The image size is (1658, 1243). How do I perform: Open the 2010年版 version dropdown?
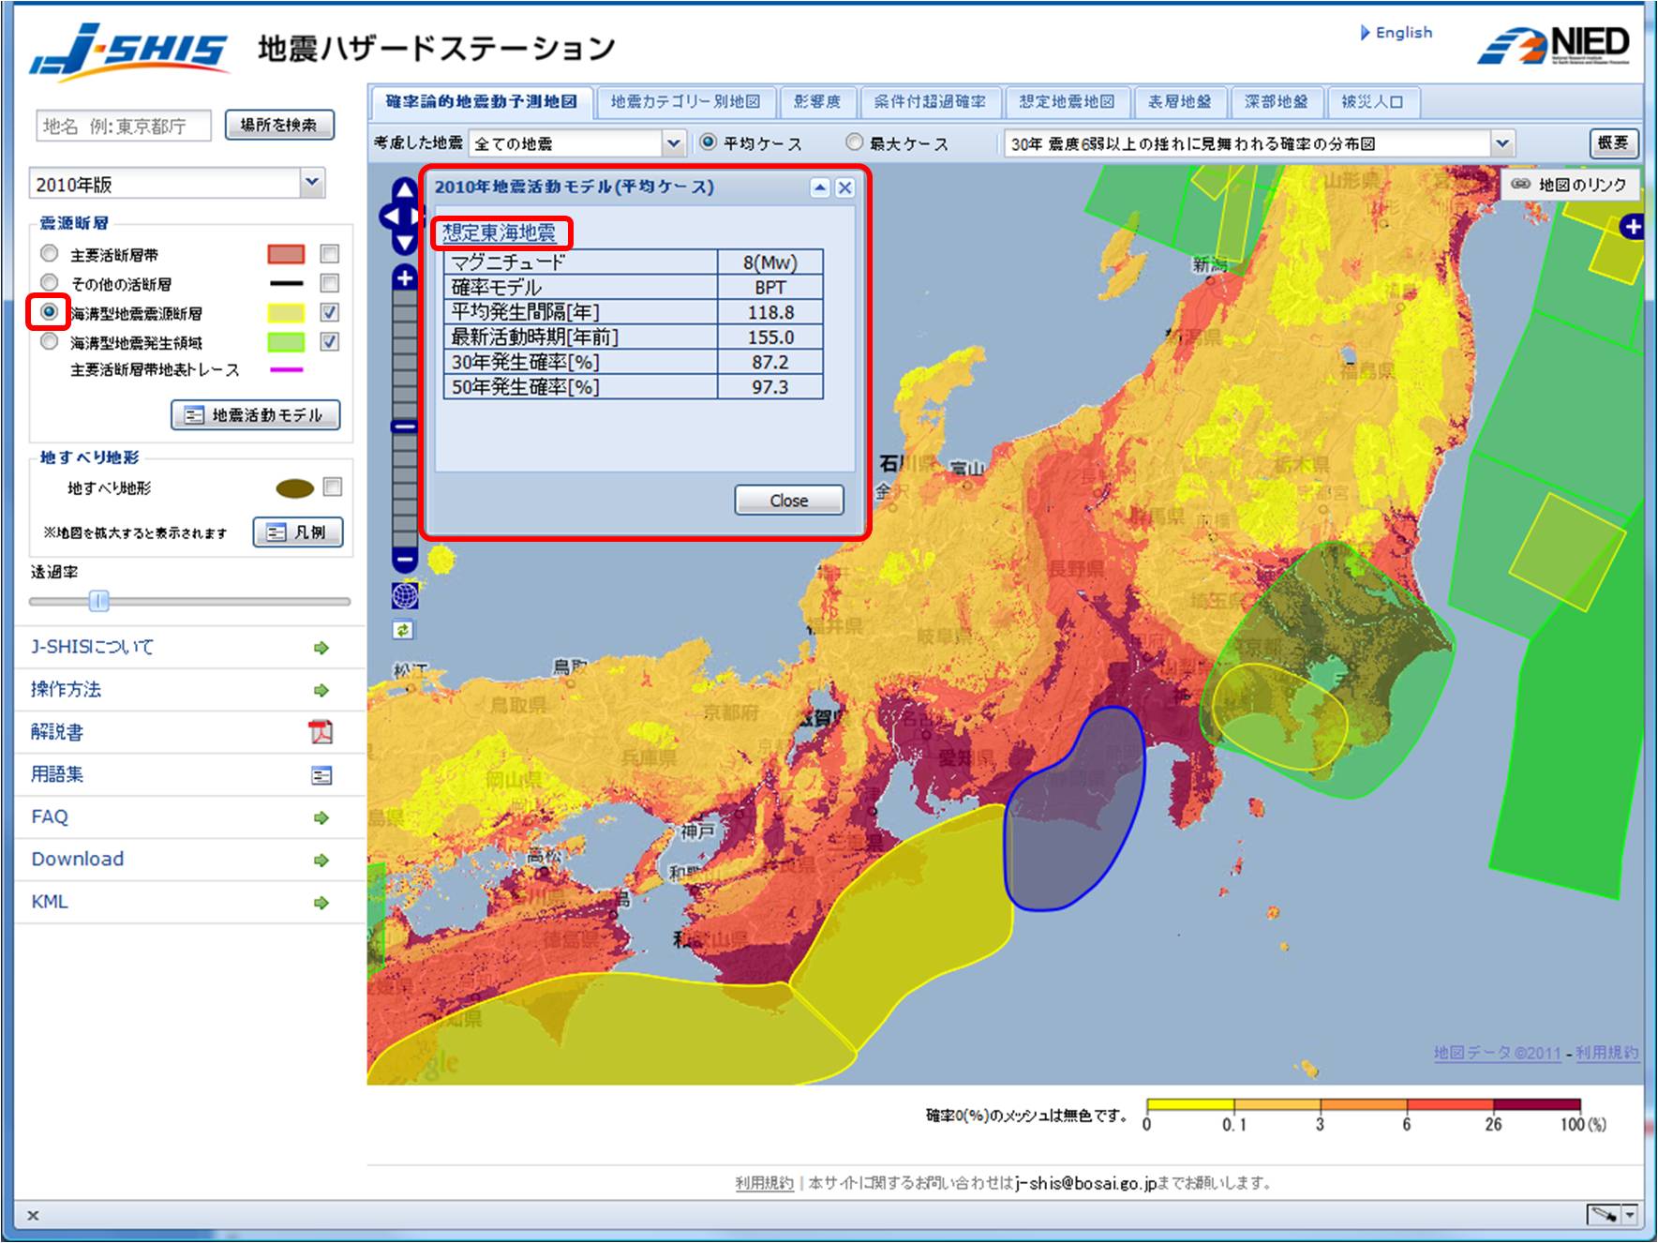point(310,184)
